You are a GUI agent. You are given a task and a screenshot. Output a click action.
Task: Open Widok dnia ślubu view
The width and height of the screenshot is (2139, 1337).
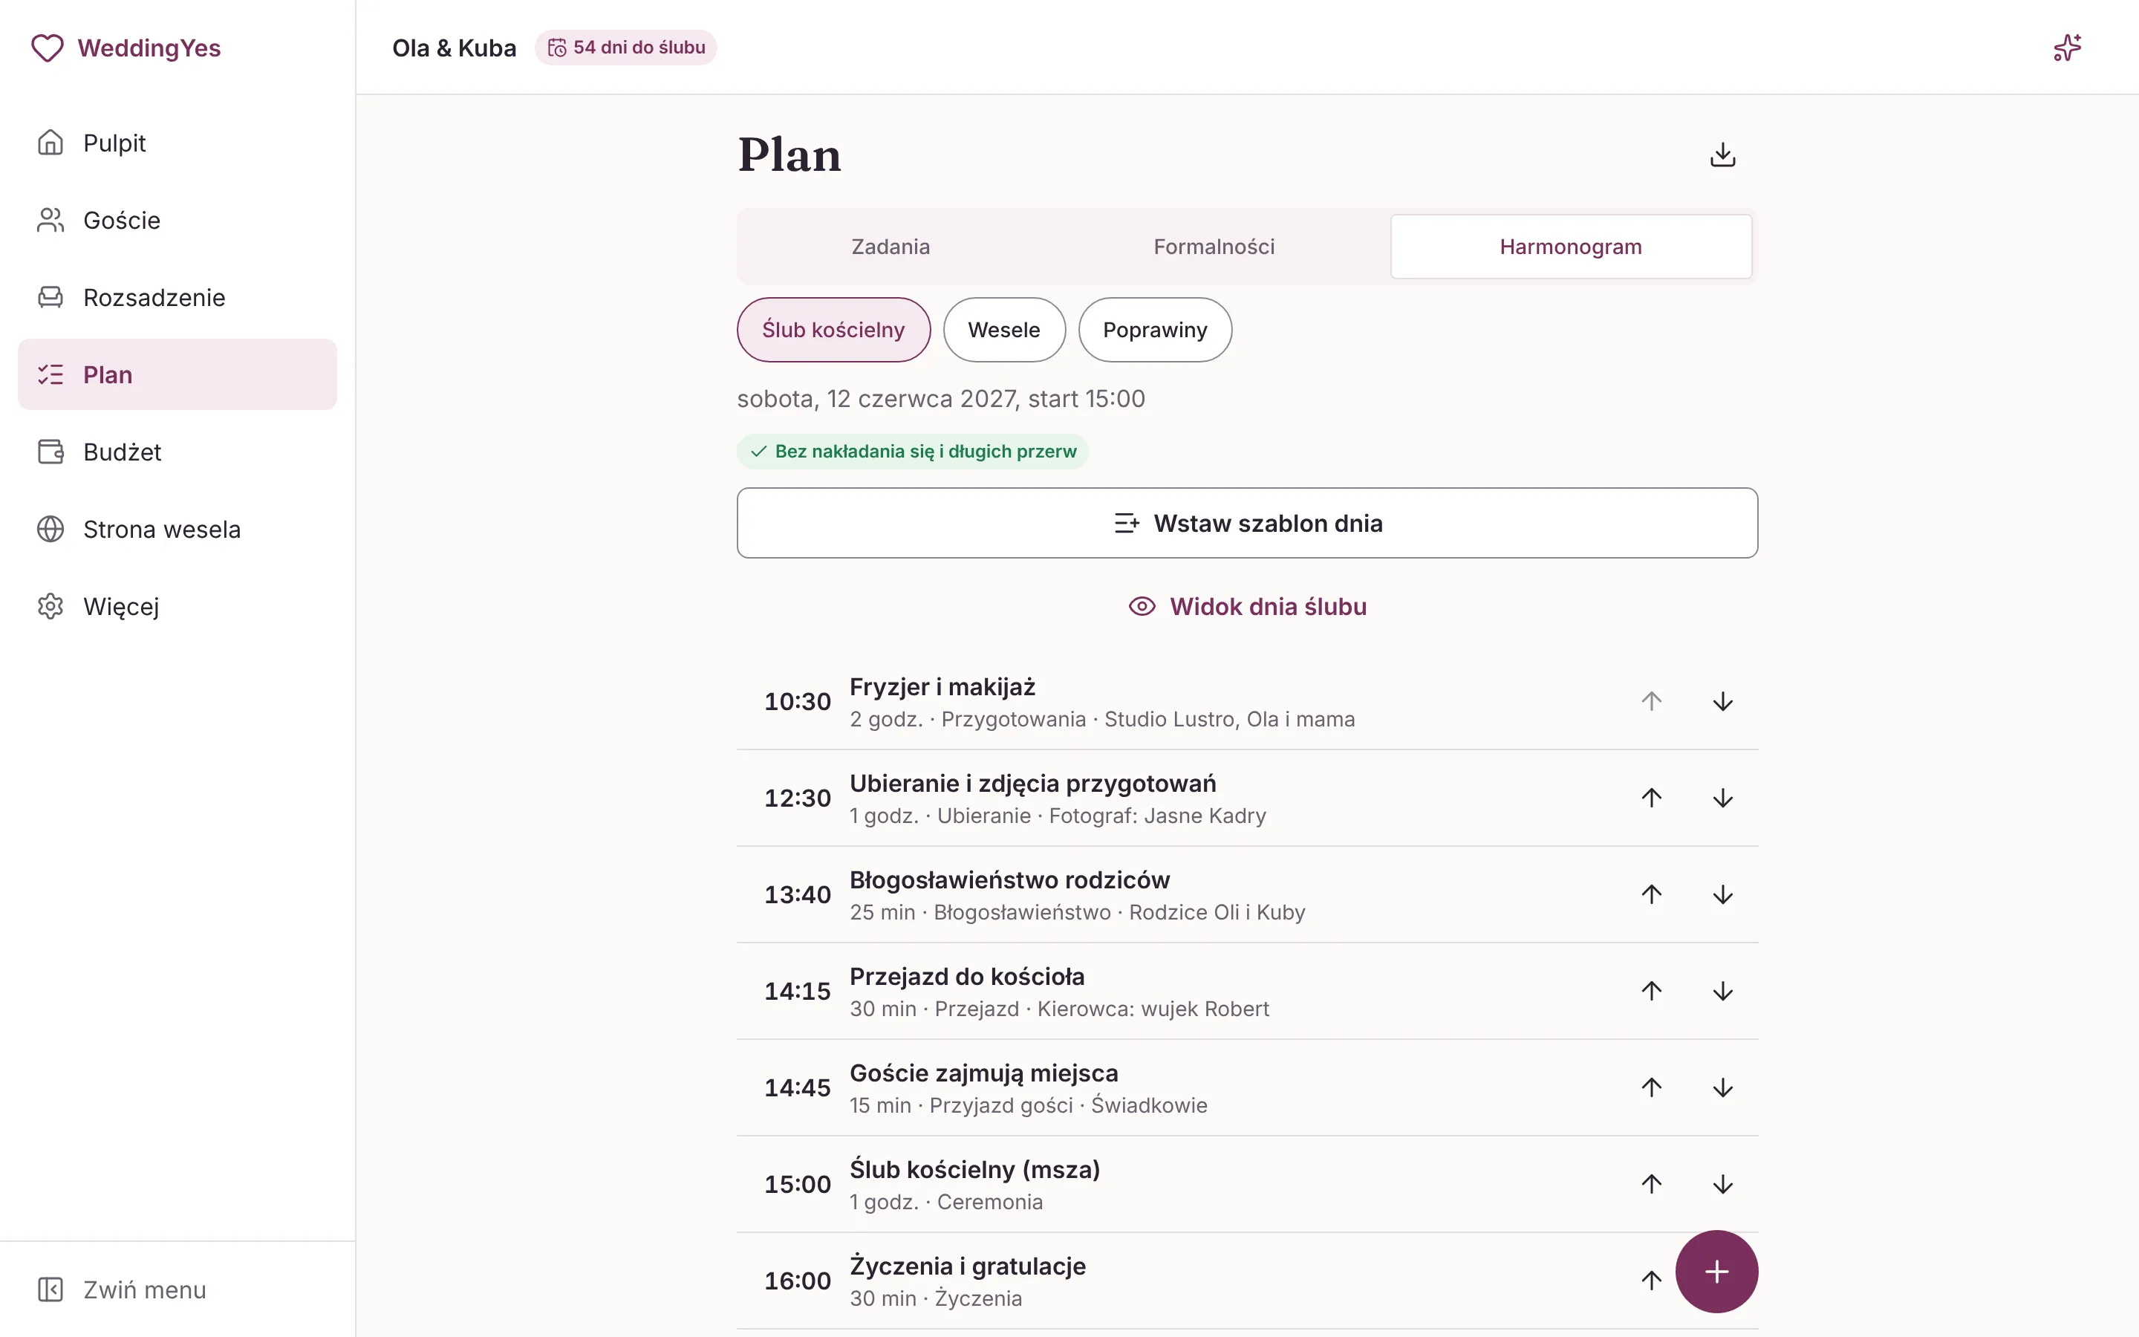1247,607
